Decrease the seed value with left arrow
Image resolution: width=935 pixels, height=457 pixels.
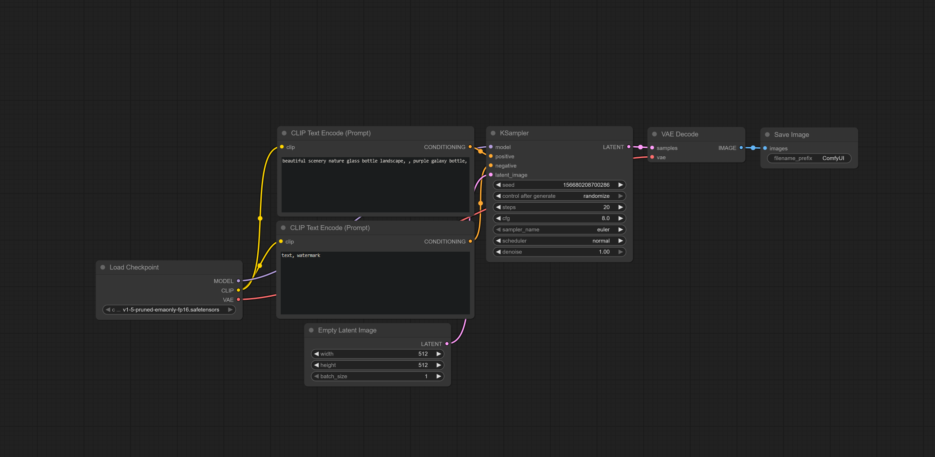[x=498, y=185]
